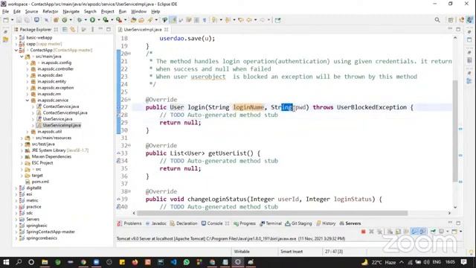The width and height of the screenshot is (476, 268).
Task: Click line 29 'return null;' in editor
Action: (180, 123)
